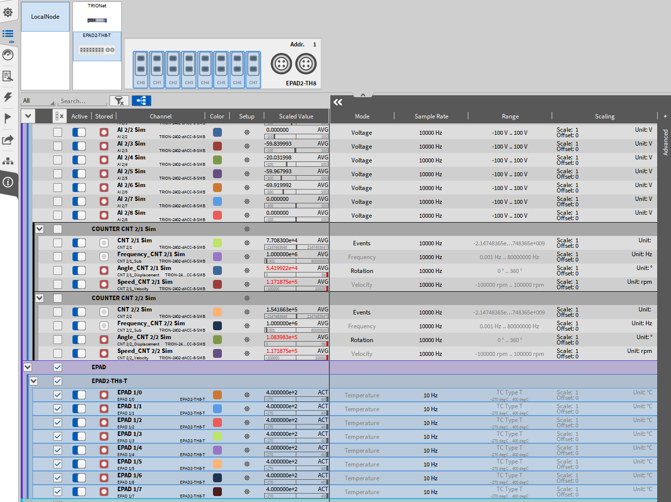Open the system settings gear icon
Viewport: 671px width, 502px height.
pyautogui.click(x=8, y=12)
